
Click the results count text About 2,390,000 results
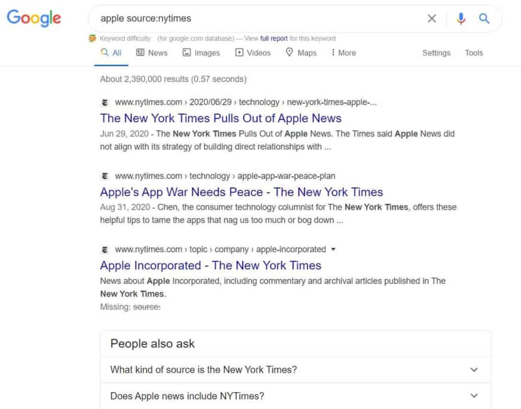pyautogui.click(x=173, y=79)
